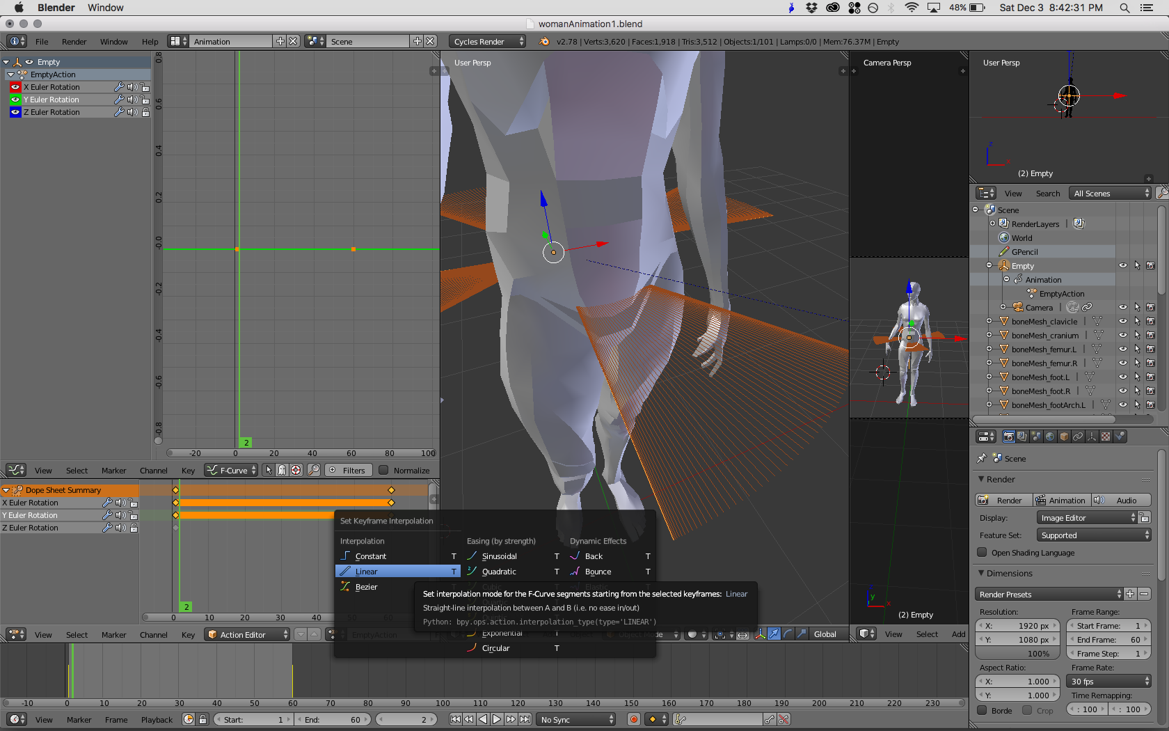
Task: Pin the Scene properties context
Action: (x=982, y=458)
